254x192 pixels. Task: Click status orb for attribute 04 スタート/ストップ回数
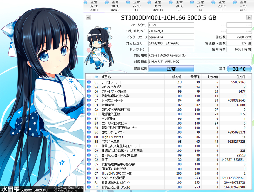[89, 91]
